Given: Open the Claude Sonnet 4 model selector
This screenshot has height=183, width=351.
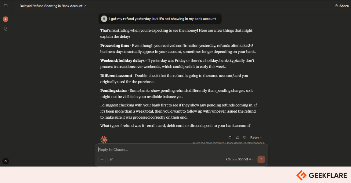Looking at the screenshot, I should [x=240, y=159].
